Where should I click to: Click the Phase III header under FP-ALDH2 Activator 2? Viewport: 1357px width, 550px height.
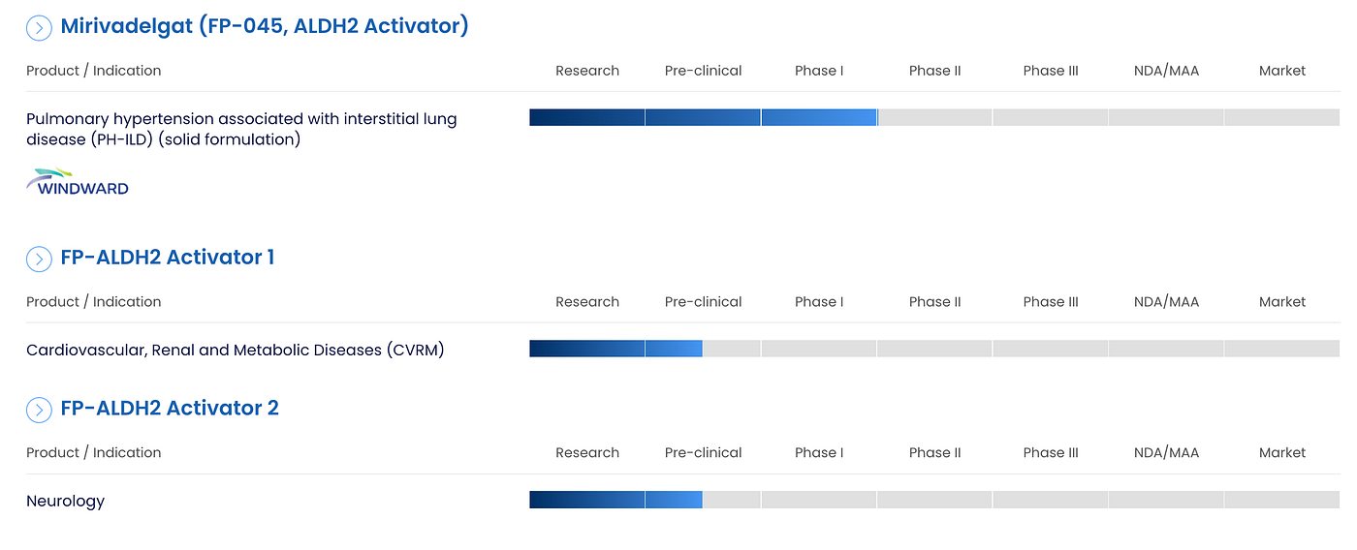click(1051, 453)
